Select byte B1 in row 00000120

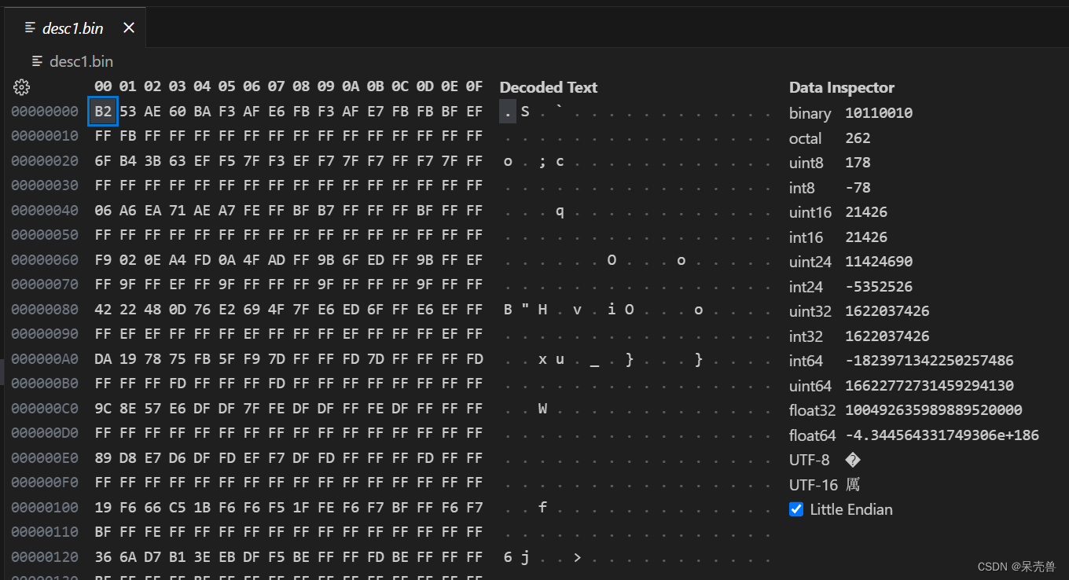(177, 557)
